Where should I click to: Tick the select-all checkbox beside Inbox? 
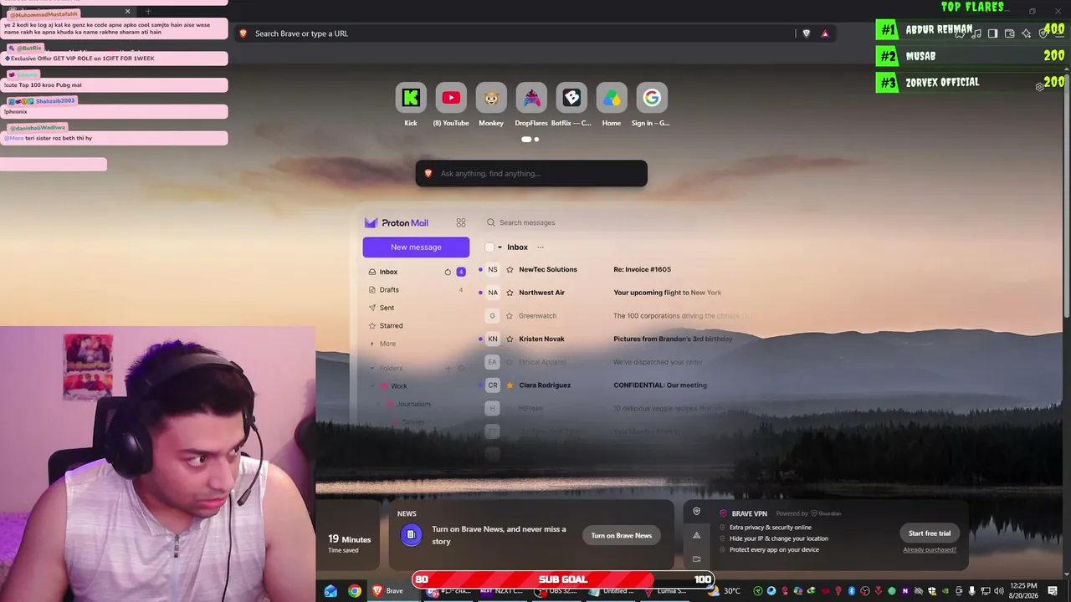[489, 247]
